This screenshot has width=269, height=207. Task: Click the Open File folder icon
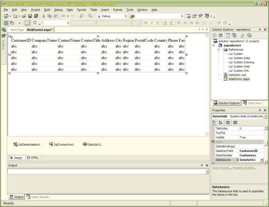pos(24,16)
